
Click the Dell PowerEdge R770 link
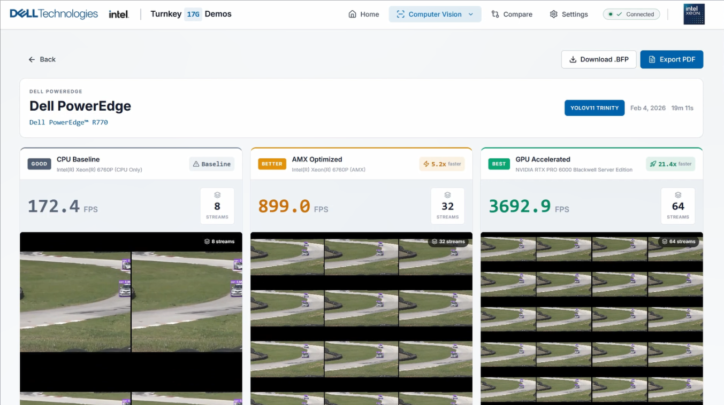click(x=68, y=122)
